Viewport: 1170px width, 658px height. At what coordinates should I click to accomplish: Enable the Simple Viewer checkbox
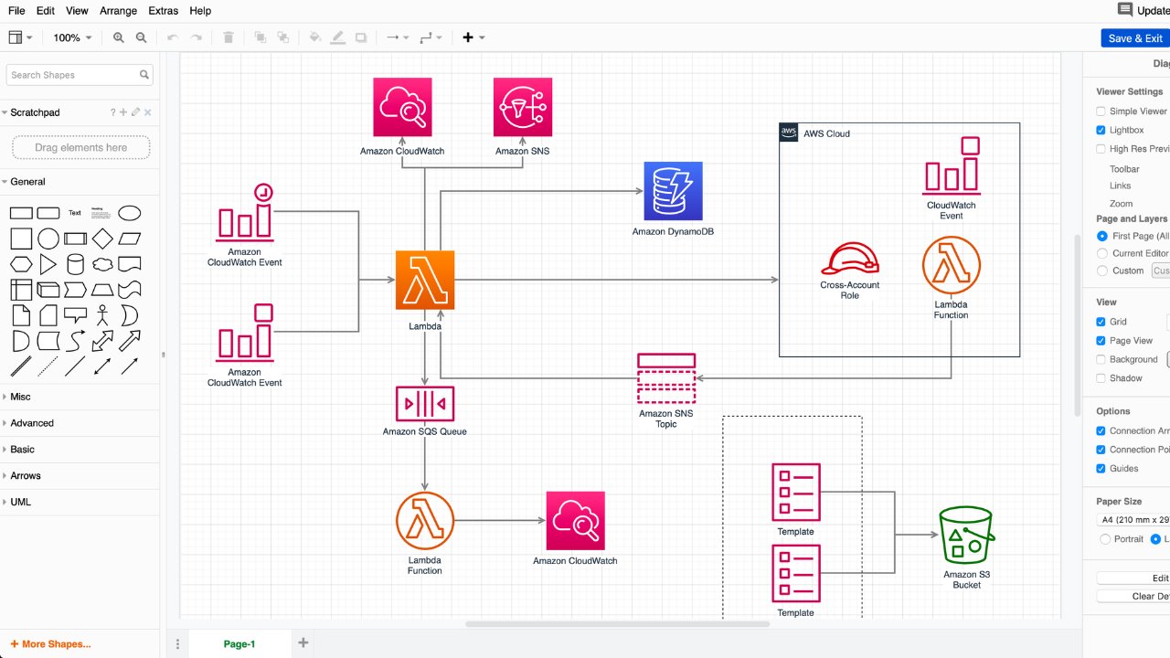pos(1101,111)
